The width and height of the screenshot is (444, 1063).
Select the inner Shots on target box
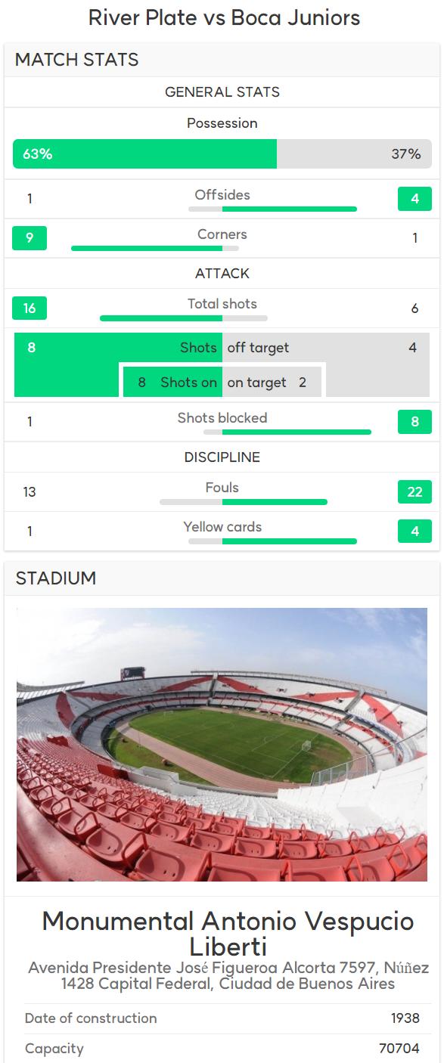pyautogui.click(x=223, y=381)
